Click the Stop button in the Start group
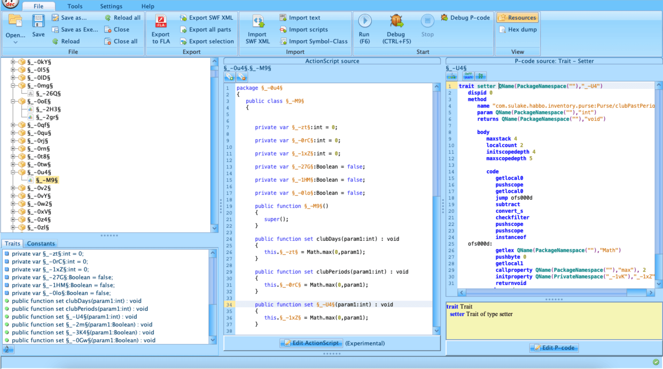663x369 pixels. pyautogui.click(x=427, y=26)
